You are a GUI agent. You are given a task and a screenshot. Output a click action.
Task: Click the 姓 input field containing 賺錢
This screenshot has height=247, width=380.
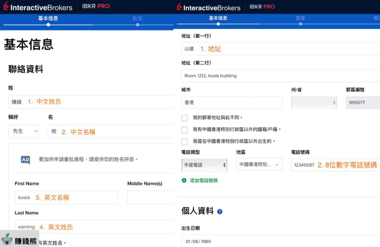(x=91, y=102)
